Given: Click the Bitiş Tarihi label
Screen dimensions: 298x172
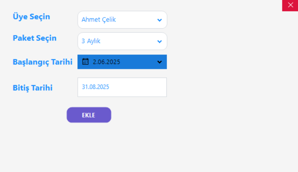Looking at the screenshot, I should [x=33, y=88].
